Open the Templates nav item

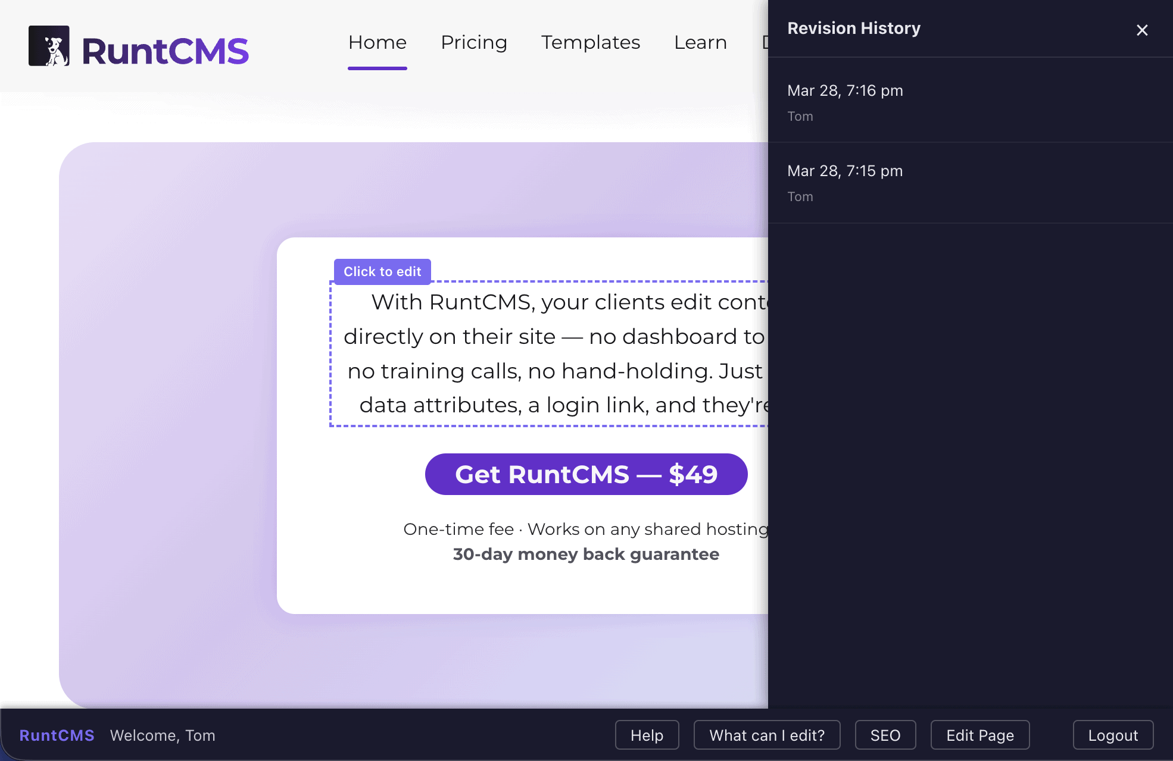pos(590,42)
